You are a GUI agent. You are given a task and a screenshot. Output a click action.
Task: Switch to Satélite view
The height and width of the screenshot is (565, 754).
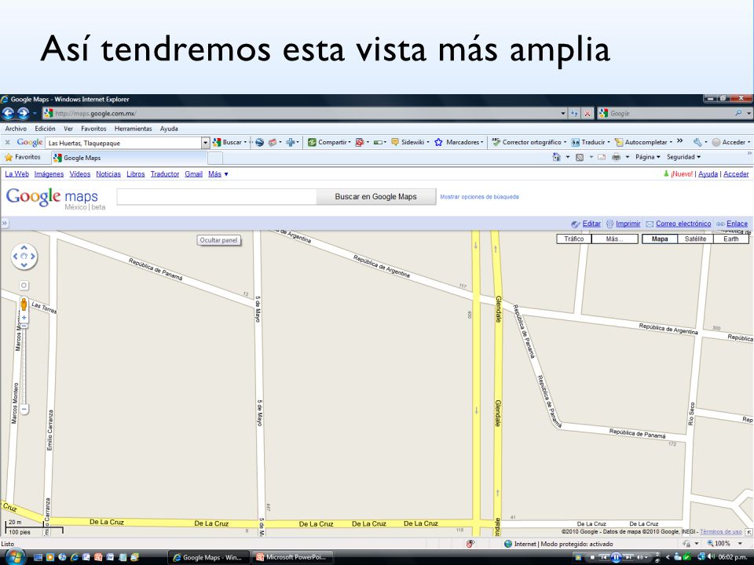695,239
